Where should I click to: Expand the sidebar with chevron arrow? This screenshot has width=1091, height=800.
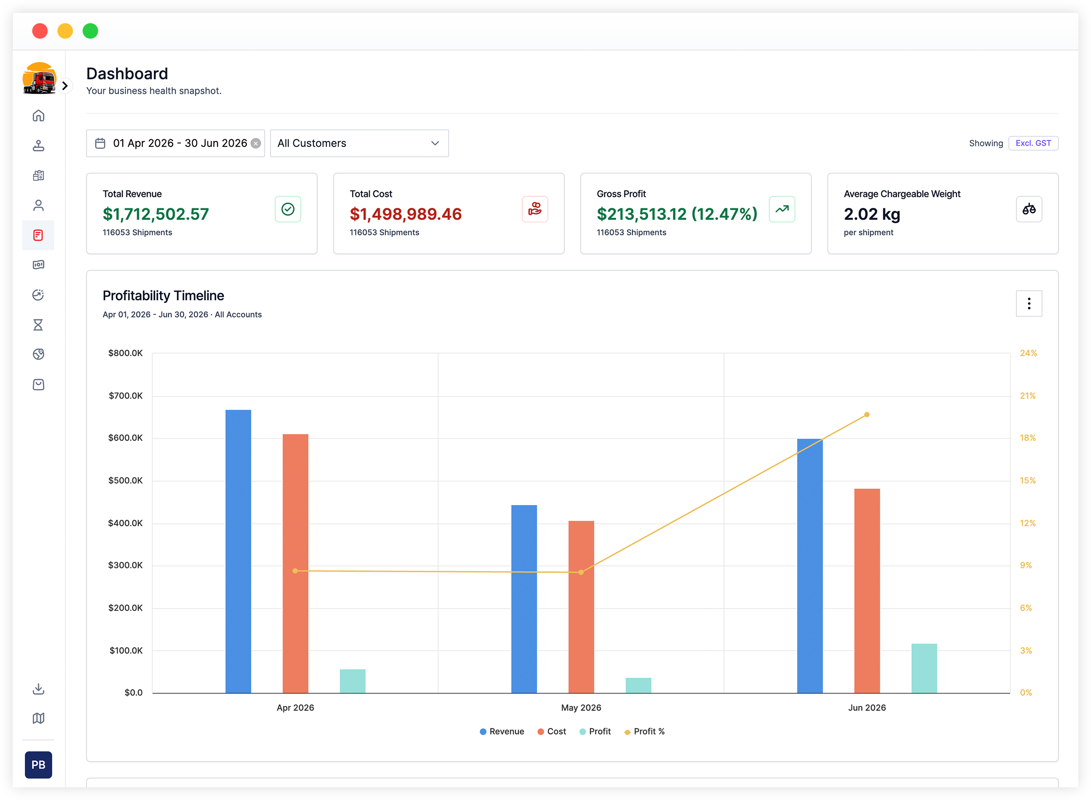click(x=65, y=86)
